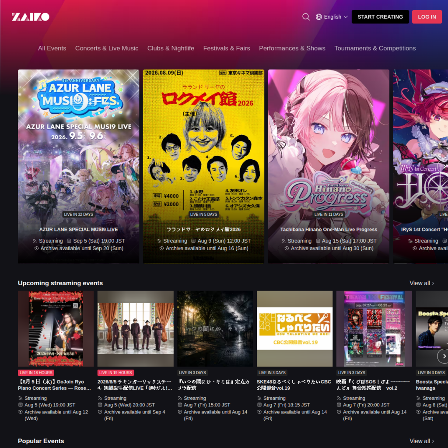Click the LIVE IN 11 DAYS badge
448x448 pixels.
329,214
